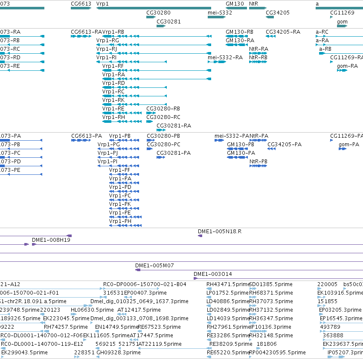Click EST GH09328.3prime
Image resolution: width=363 pixels, height=359 pixels.
(x=98, y=357)
